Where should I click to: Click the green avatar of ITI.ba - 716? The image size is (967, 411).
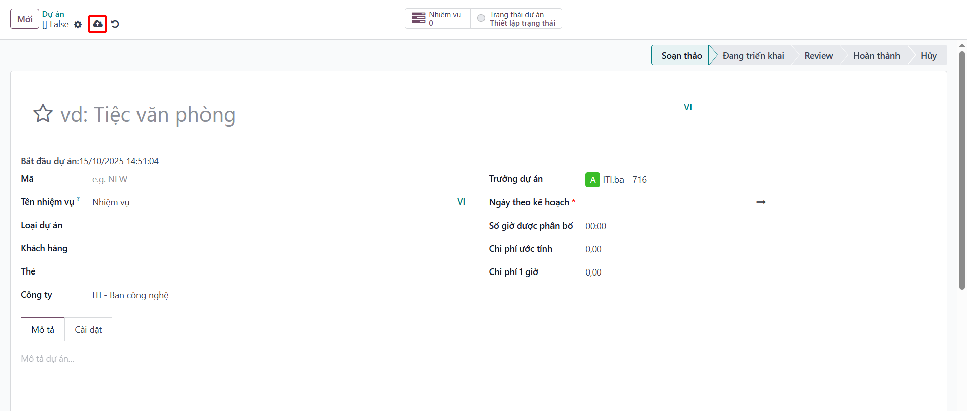[592, 180]
